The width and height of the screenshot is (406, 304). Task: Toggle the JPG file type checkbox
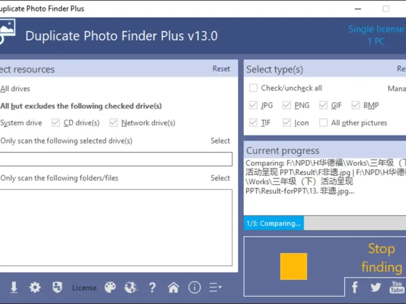pos(253,105)
